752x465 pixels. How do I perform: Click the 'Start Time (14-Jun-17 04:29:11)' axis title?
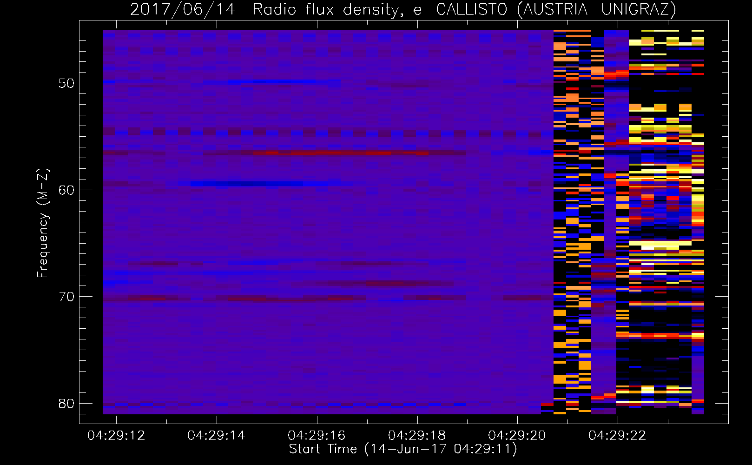pyautogui.click(x=403, y=449)
